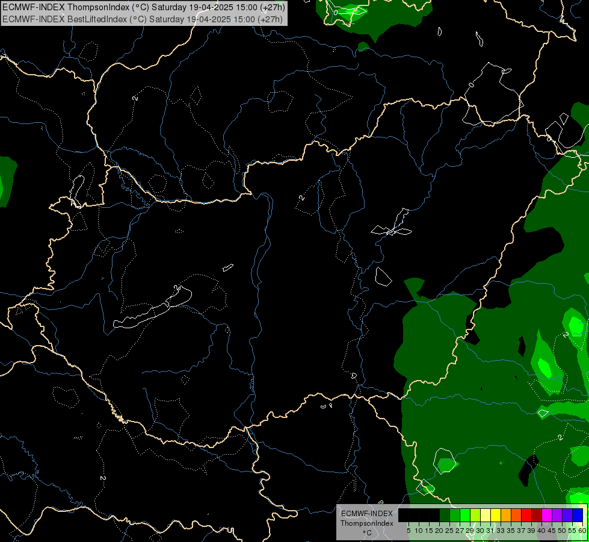Click the legend title ECMWF-INDEX
This screenshot has height=542, width=589.
click(367, 514)
